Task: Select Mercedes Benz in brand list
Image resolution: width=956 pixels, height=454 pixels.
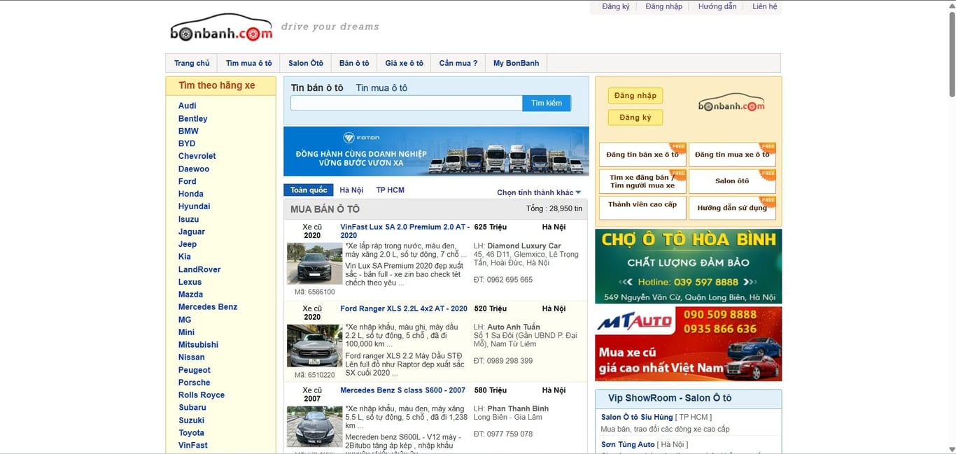Action: [208, 307]
